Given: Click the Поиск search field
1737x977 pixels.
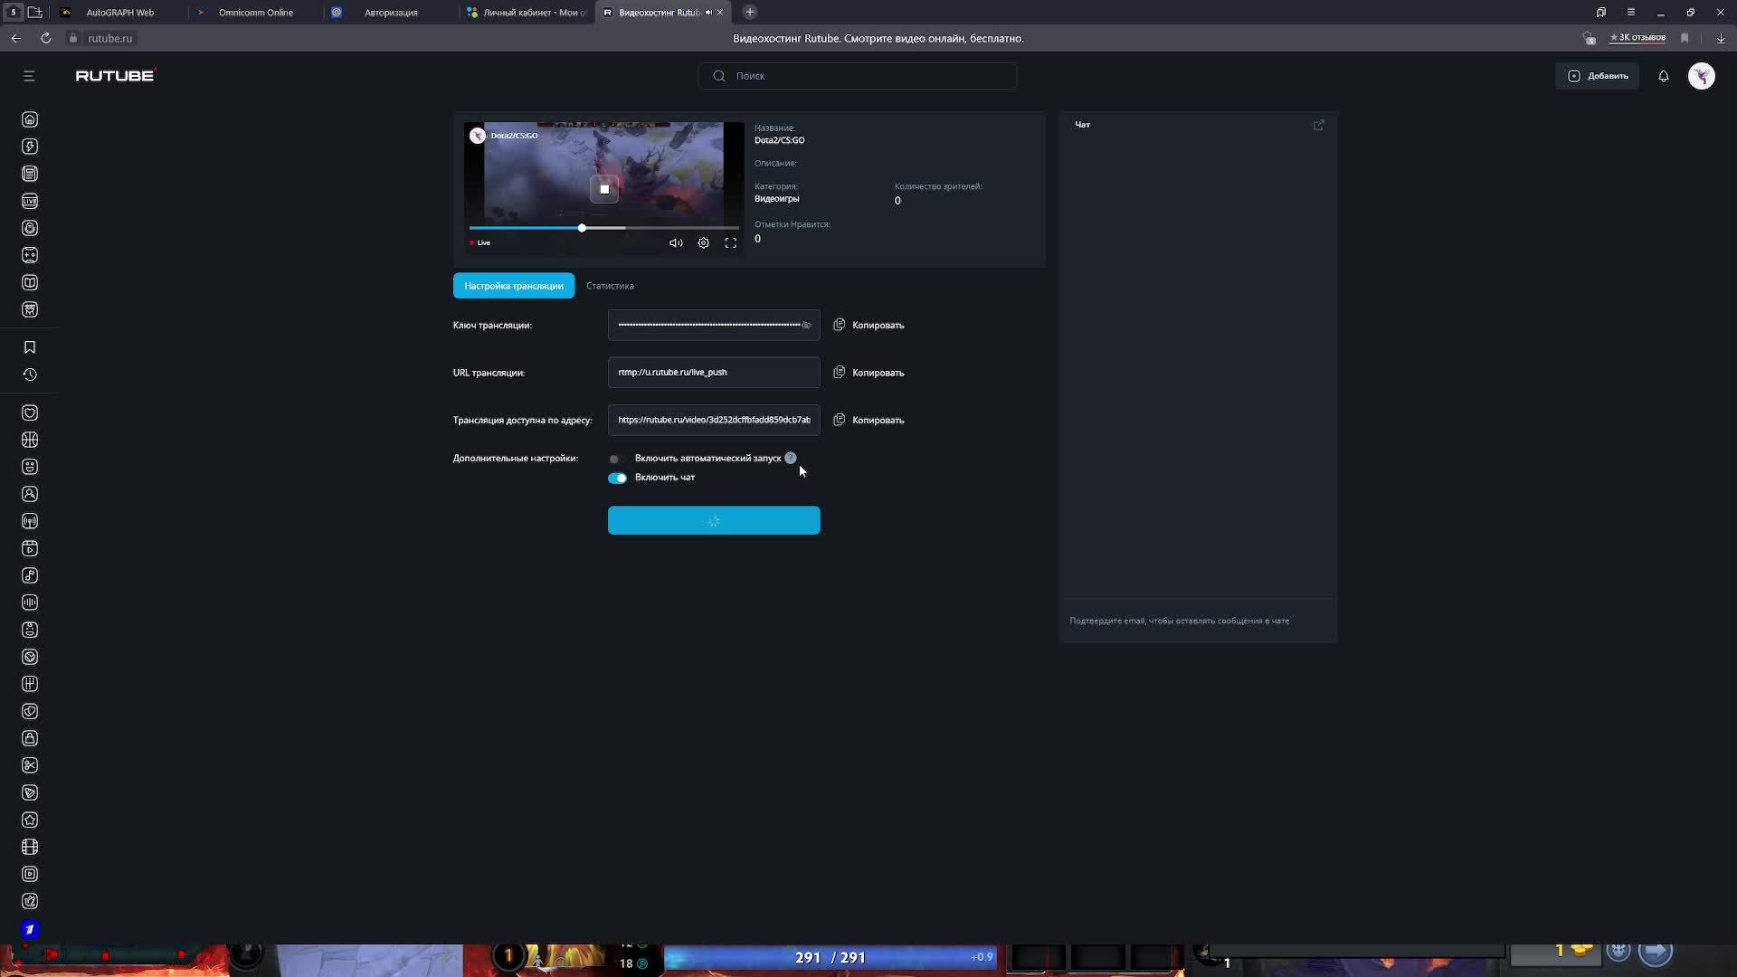Looking at the screenshot, I should point(857,76).
